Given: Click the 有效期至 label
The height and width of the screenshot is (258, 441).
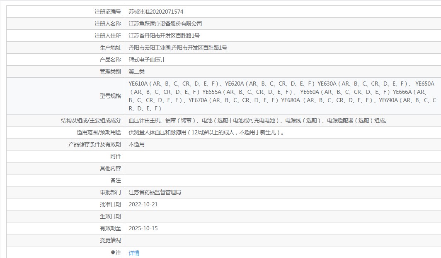Looking at the screenshot, I should [x=110, y=229].
